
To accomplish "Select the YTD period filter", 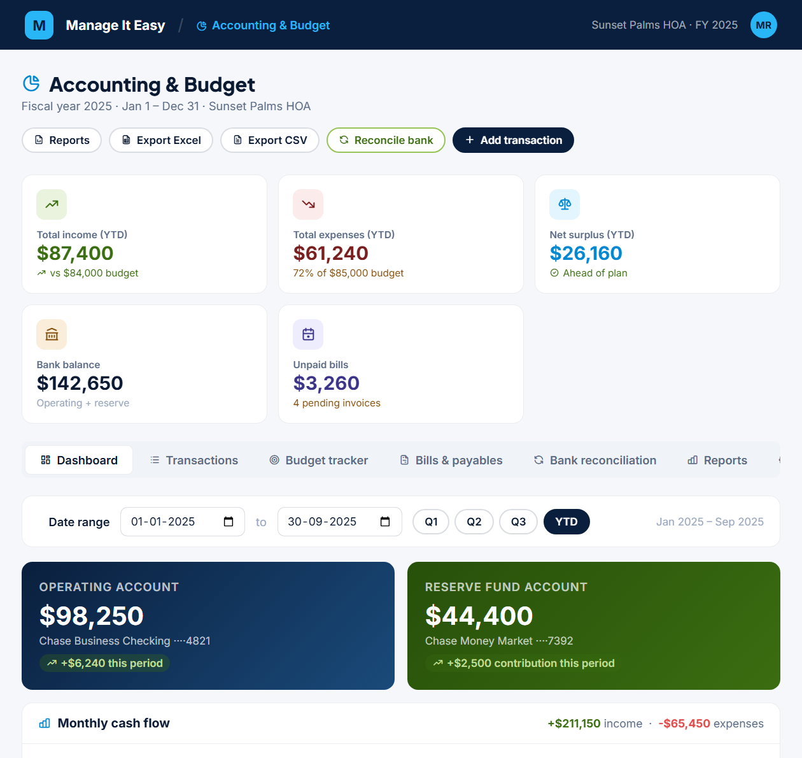I will [566, 522].
